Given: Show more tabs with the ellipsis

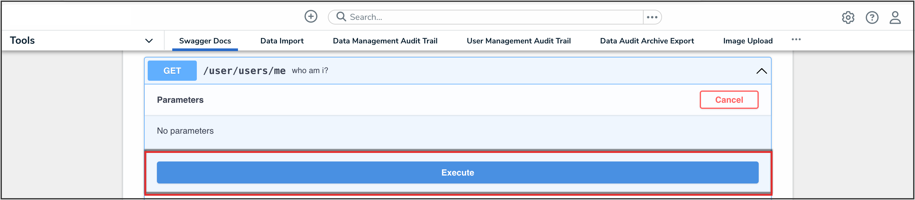Looking at the screenshot, I should pos(796,40).
